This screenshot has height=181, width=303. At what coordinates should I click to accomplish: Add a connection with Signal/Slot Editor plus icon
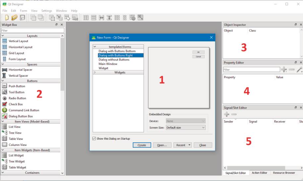pyautogui.click(x=227, y=114)
